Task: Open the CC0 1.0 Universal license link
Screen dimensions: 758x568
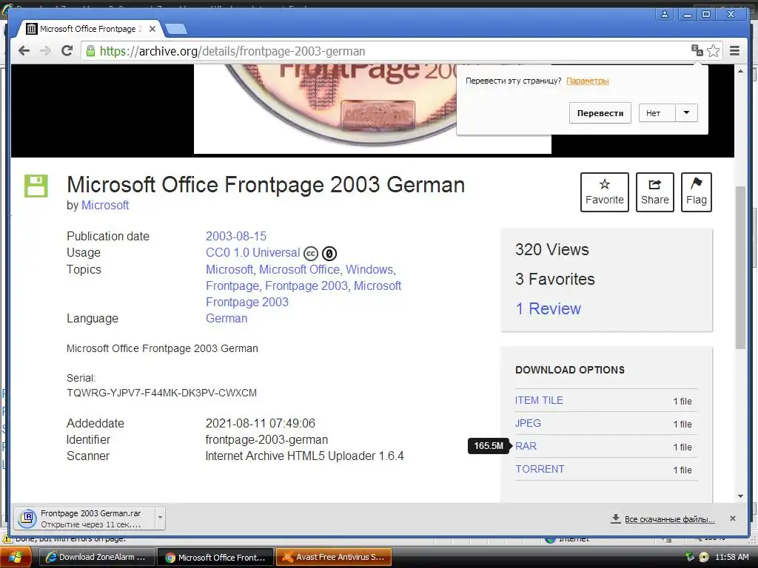Action: click(253, 253)
